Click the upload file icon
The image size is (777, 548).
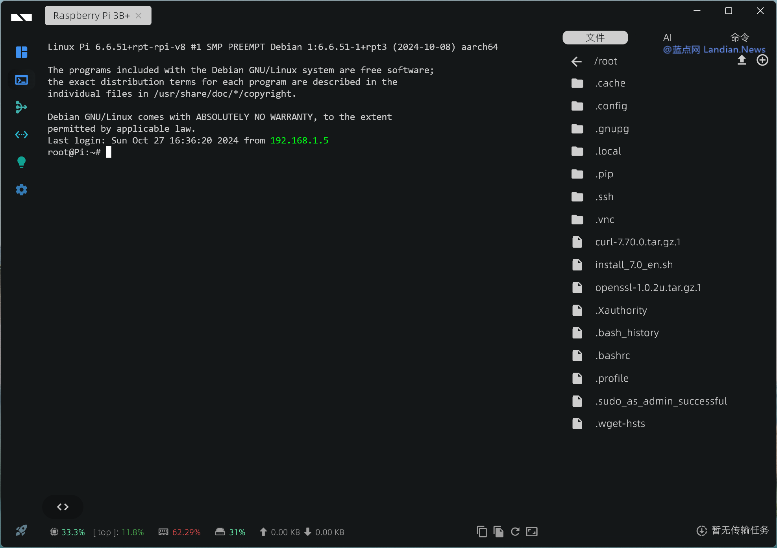click(x=742, y=60)
